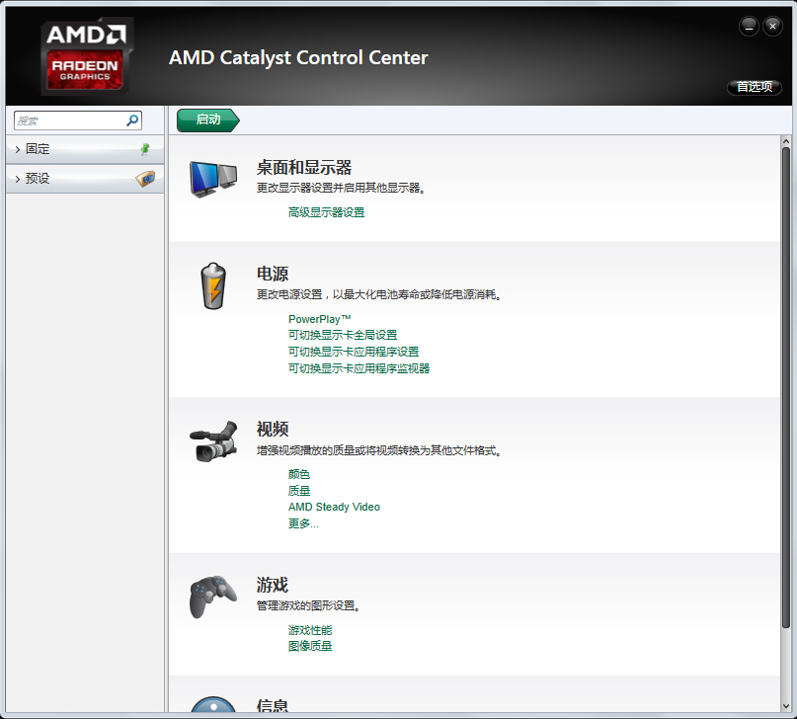Viewport: 797px width, 719px height.
Task: Click the 游戏 heading
Action: (x=273, y=585)
